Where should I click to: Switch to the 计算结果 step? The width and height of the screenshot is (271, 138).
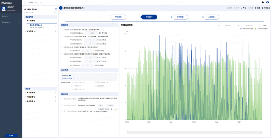point(211,17)
